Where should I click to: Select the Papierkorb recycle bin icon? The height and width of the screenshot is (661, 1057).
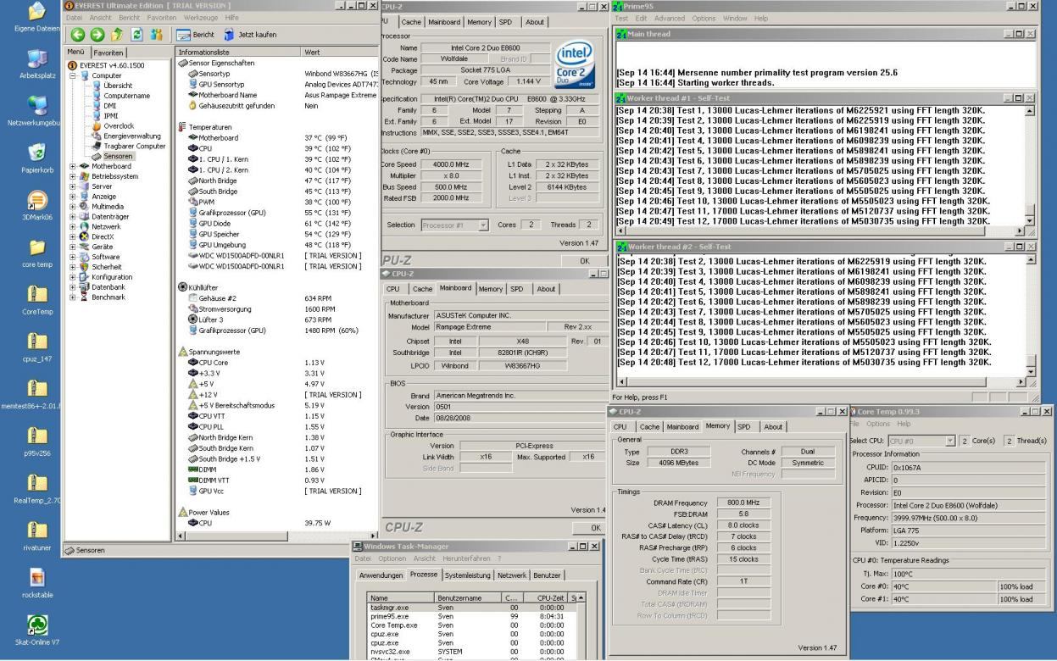37,157
